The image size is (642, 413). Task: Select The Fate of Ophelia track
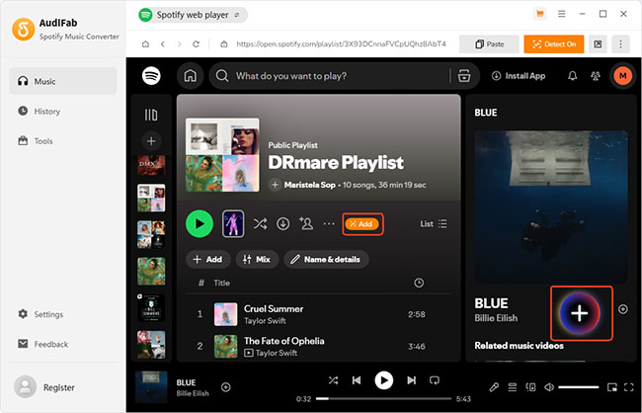319,346
